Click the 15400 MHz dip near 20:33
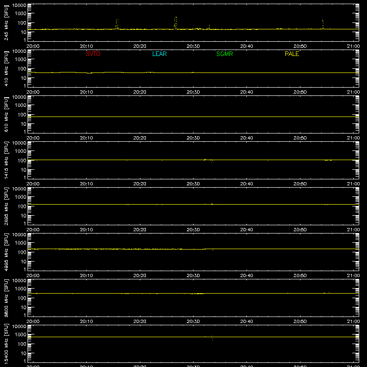 pyautogui.click(x=212, y=338)
